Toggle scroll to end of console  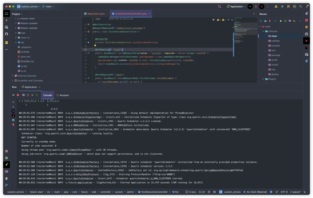click(x=13, y=116)
